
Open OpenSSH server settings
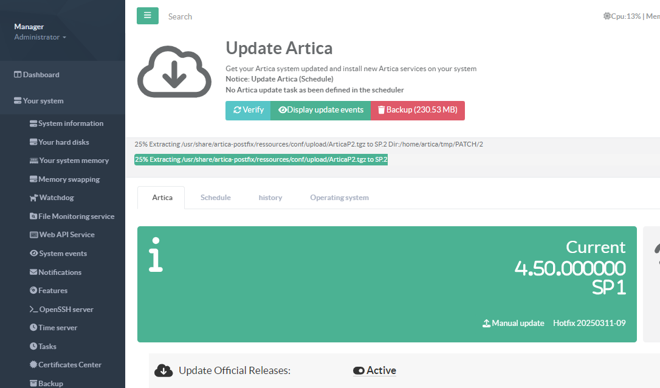point(66,309)
